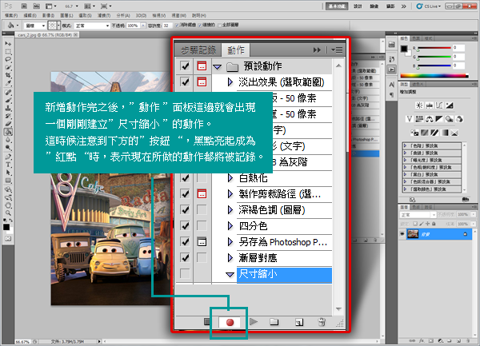Expand the 淡出效果 action
Screen dimensions: 480x346
coord(230,82)
